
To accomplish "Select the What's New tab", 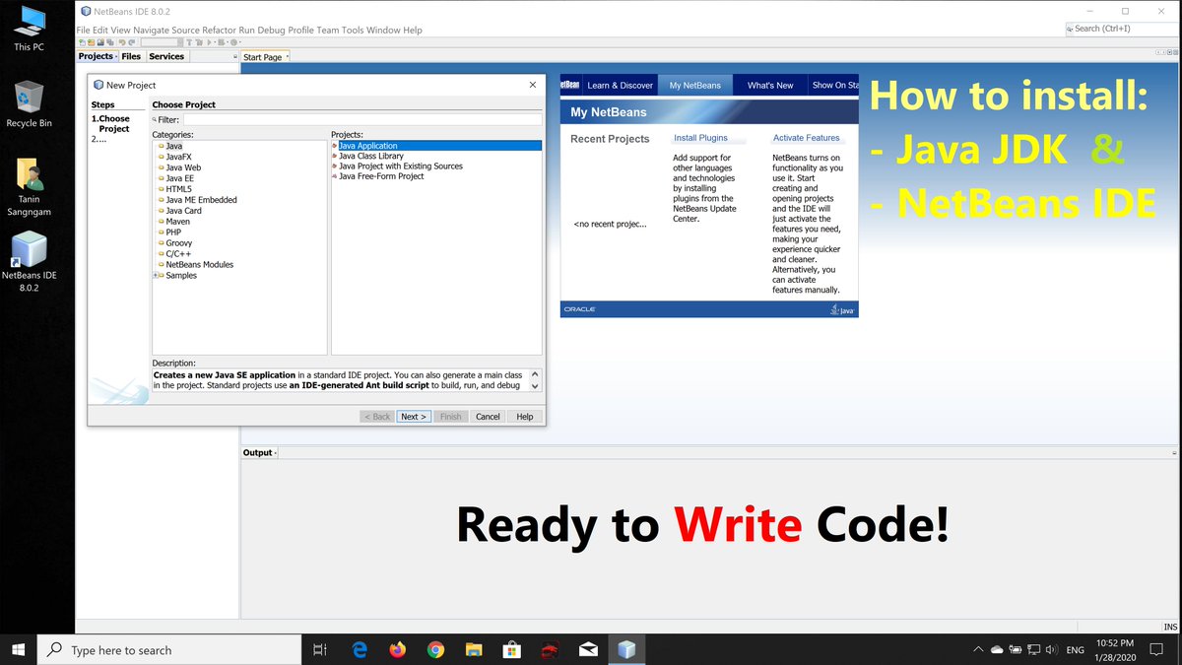I will click(770, 86).
